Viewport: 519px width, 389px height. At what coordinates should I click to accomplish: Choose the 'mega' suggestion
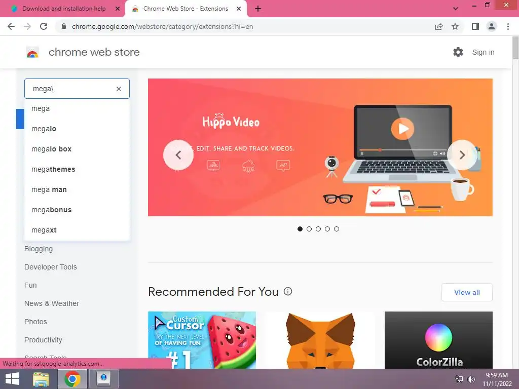(77, 108)
